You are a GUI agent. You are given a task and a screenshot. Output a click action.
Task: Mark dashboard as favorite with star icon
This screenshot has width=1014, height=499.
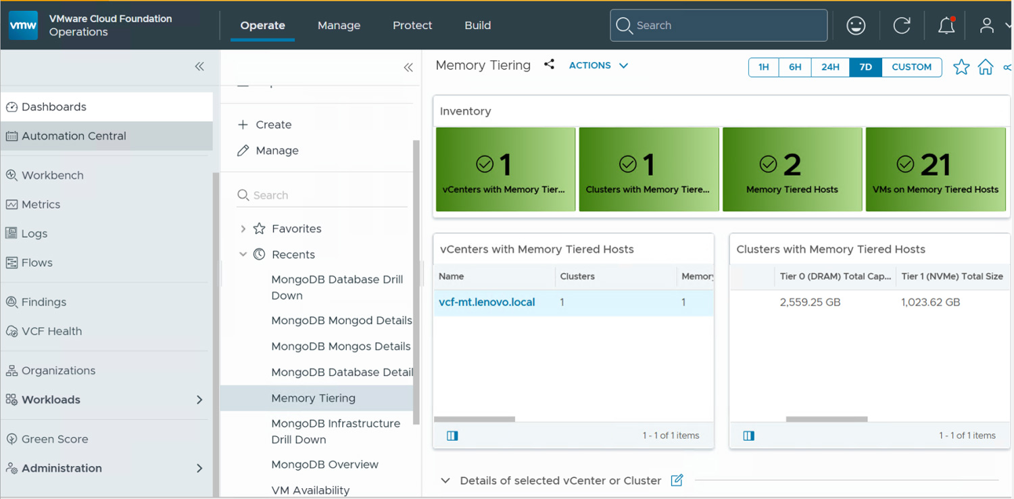click(961, 67)
